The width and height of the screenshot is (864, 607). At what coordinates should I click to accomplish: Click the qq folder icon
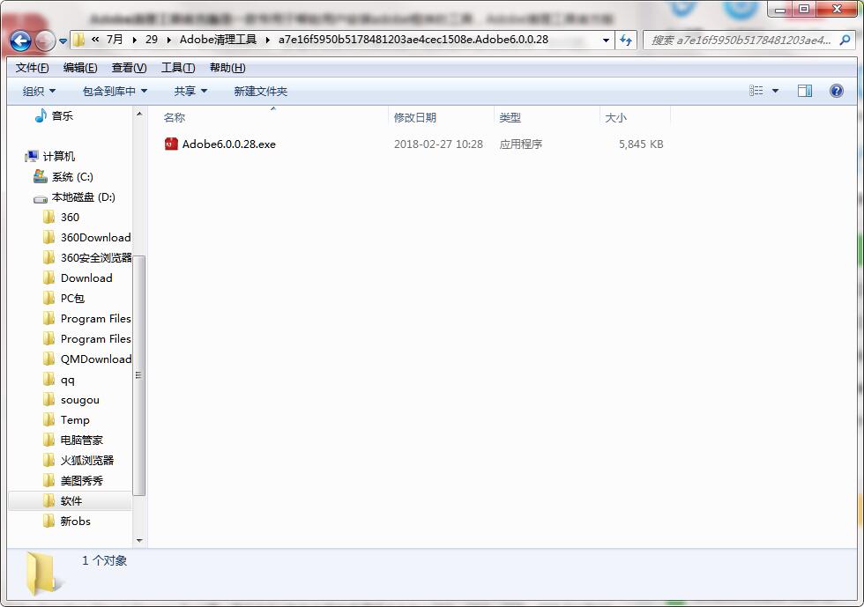tap(49, 379)
